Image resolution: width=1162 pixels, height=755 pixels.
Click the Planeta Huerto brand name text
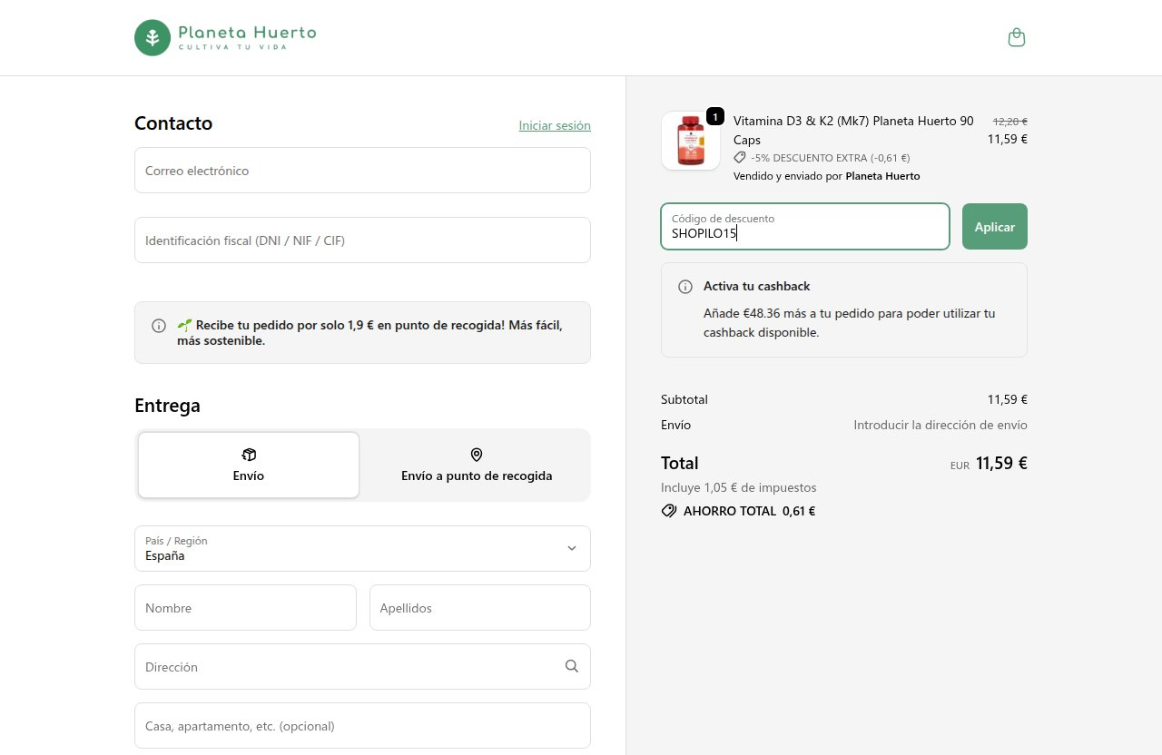[247, 33]
